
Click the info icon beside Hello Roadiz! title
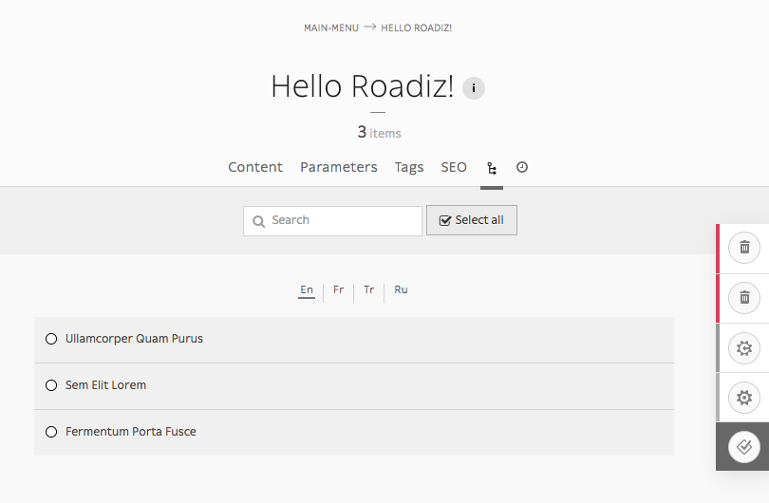coord(474,88)
